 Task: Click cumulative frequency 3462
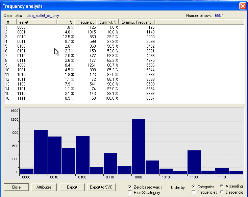pyautogui.click(x=150, y=46)
